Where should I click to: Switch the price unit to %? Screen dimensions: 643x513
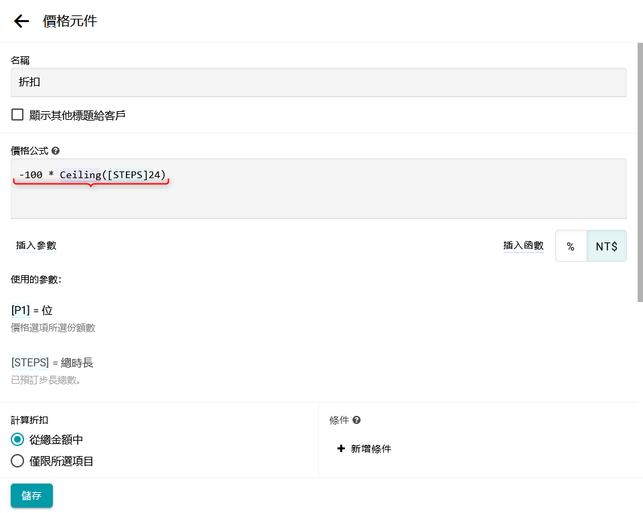pyautogui.click(x=571, y=246)
